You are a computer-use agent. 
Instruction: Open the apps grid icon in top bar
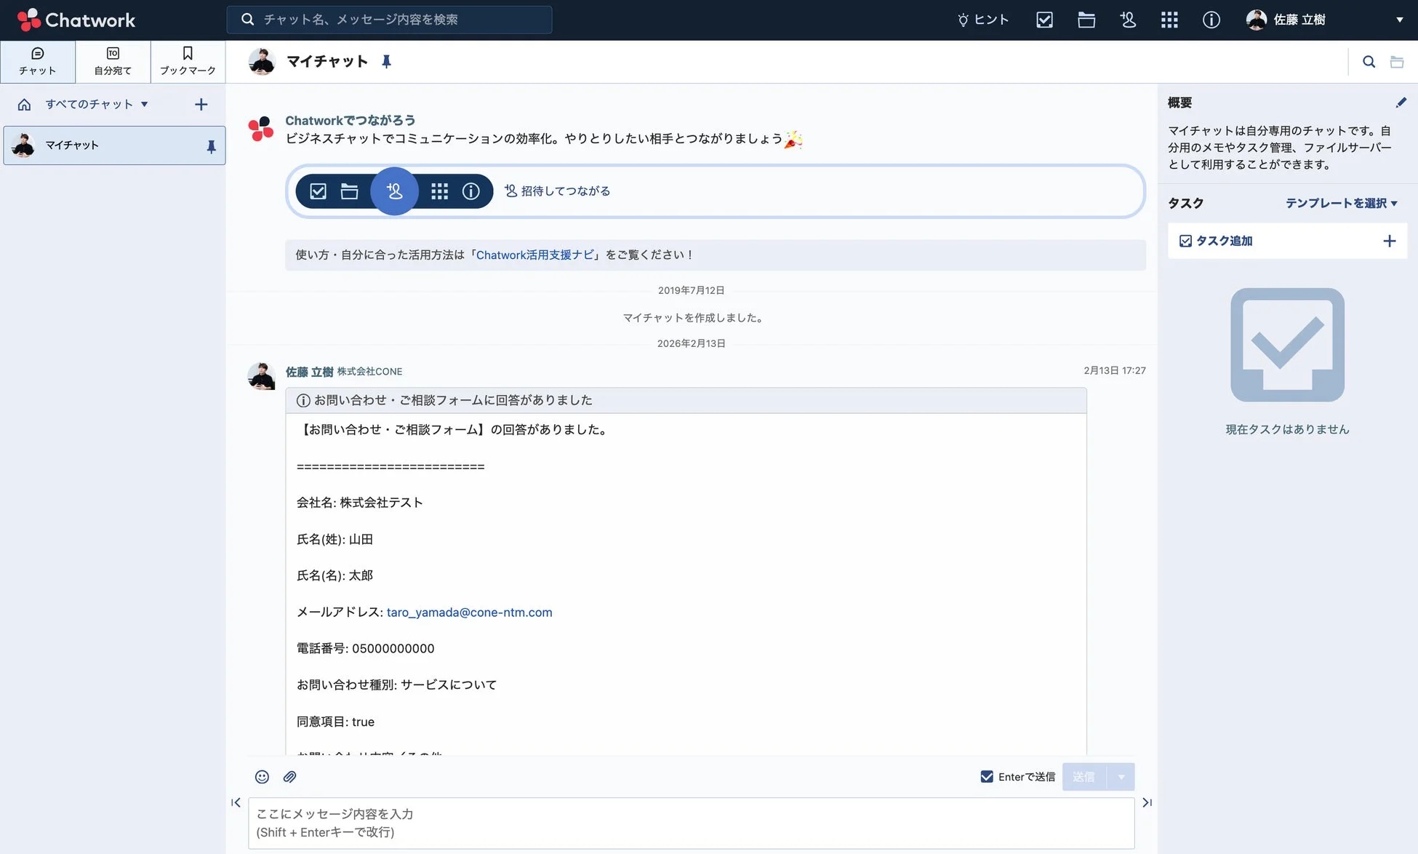pos(1169,20)
